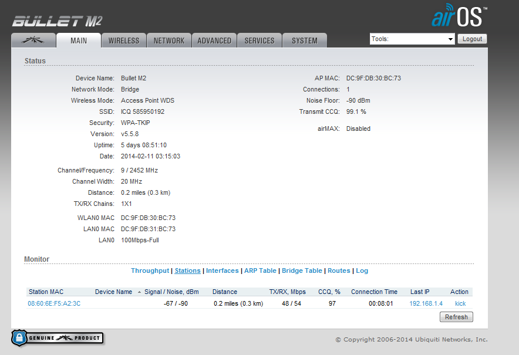Sort by Last IP column header
This screenshot has height=355, width=519.
420,292
